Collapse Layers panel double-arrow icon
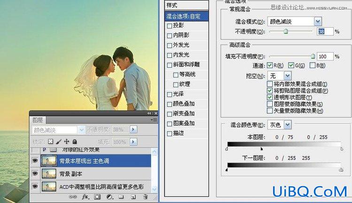This screenshot has height=203, width=352. click(149, 113)
